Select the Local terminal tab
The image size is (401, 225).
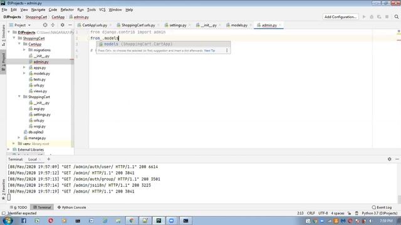point(33,159)
